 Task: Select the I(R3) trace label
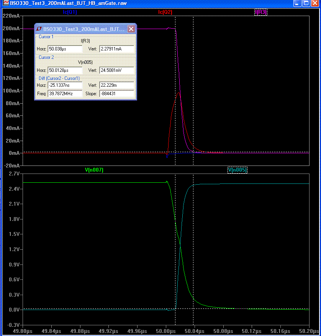click(261, 12)
